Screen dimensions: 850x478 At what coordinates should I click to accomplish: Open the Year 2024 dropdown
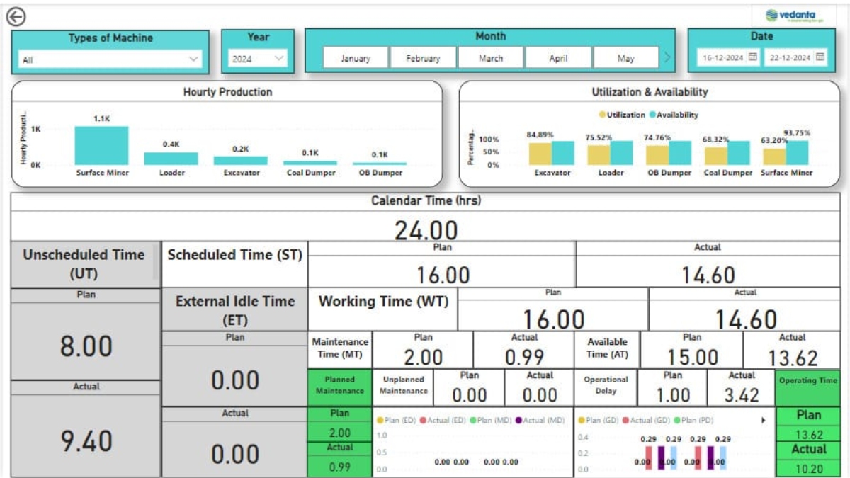279,59
